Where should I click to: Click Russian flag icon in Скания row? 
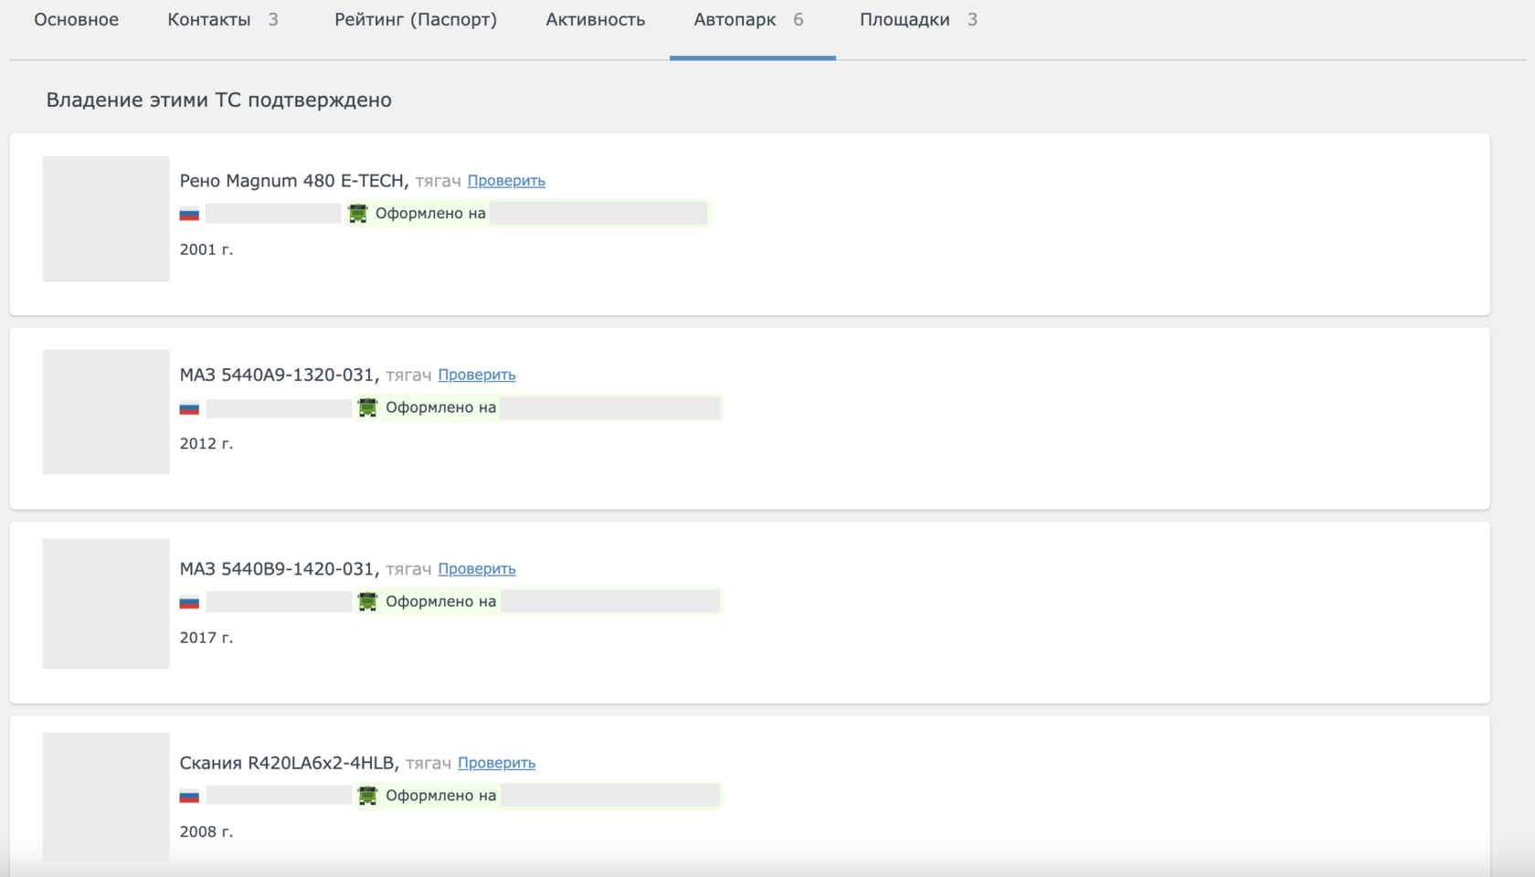coord(189,796)
